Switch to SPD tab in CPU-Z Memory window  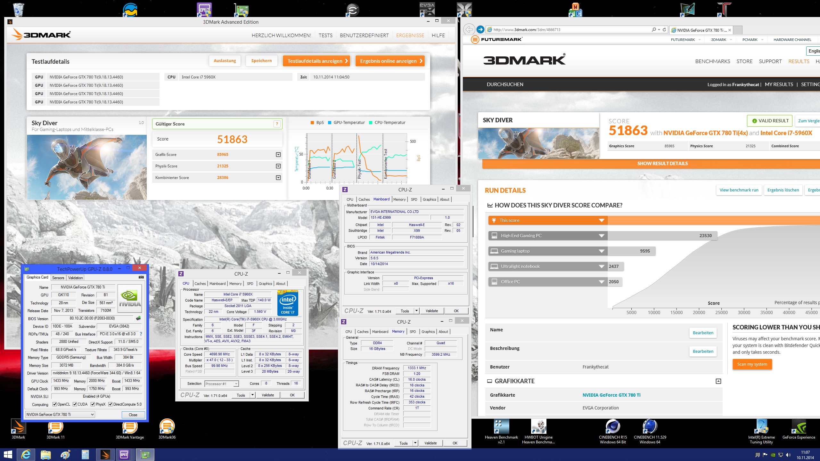[413, 332]
